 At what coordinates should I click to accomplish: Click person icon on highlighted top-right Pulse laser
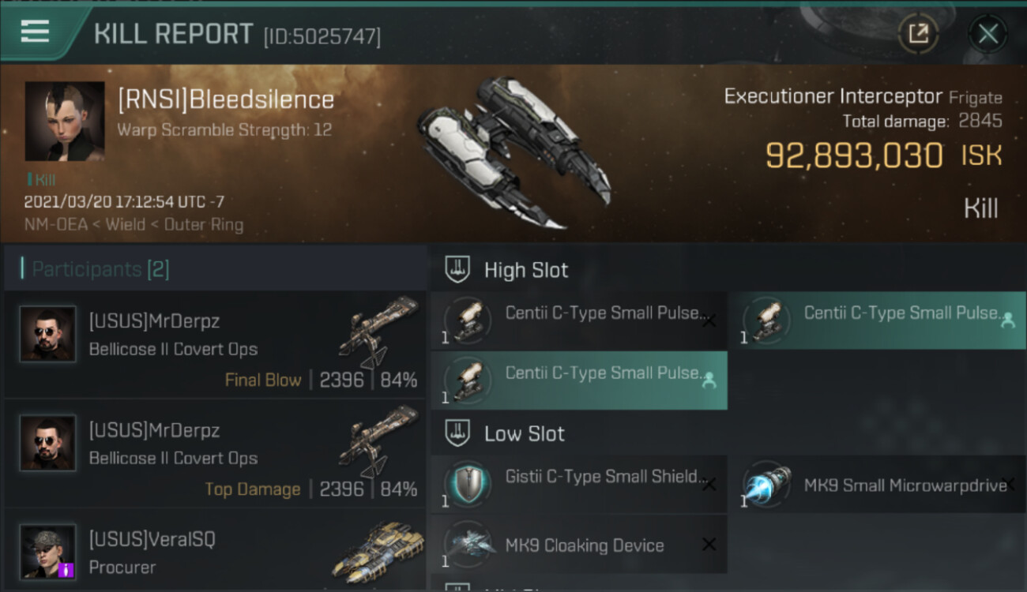pyautogui.click(x=1007, y=320)
